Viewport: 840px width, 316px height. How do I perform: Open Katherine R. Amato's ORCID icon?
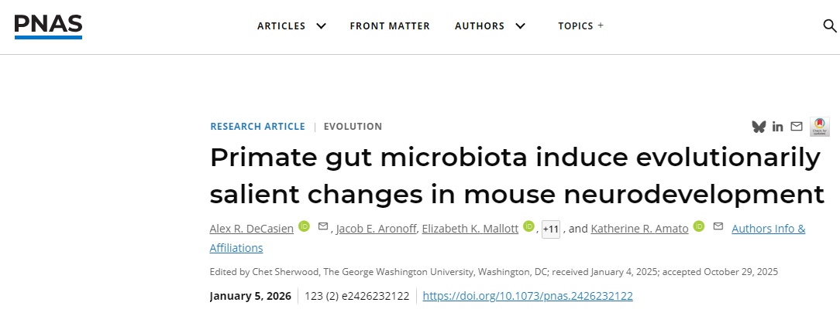point(698,227)
